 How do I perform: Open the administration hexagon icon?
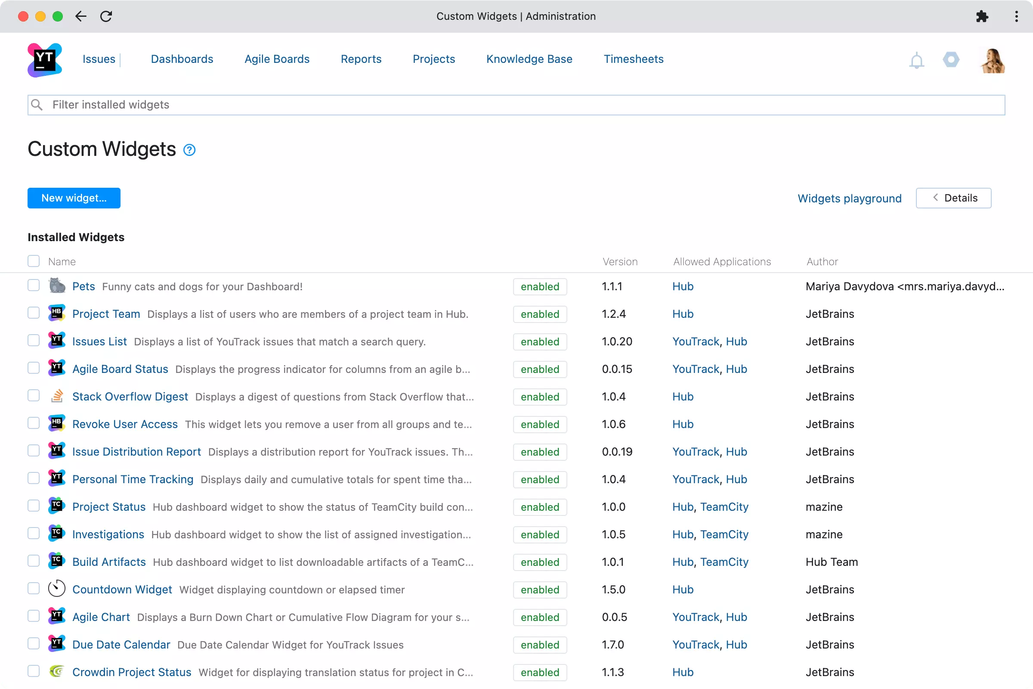[951, 60]
